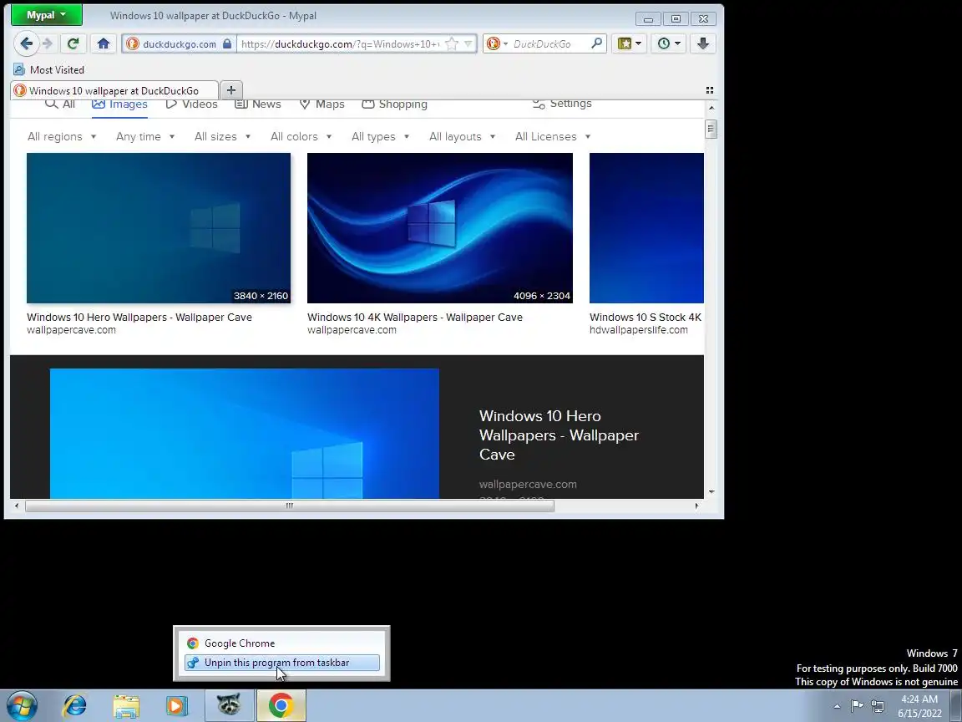Click the Chrome taskbar icon
This screenshot has height=722, width=962.
(x=281, y=705)
